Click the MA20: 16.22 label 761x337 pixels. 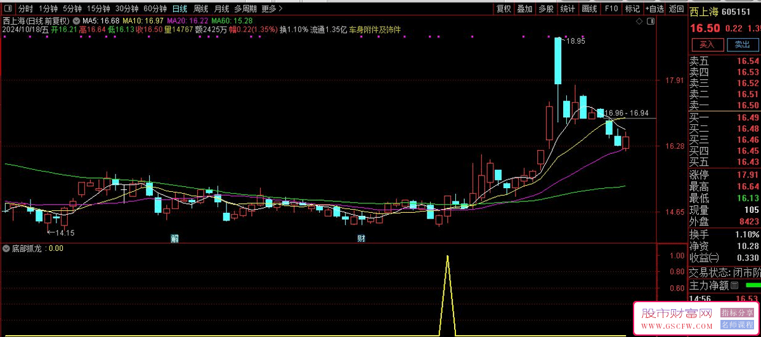[188, 21]
